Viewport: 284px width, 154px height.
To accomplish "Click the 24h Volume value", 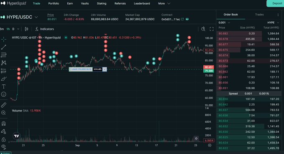I will (105, 19).
